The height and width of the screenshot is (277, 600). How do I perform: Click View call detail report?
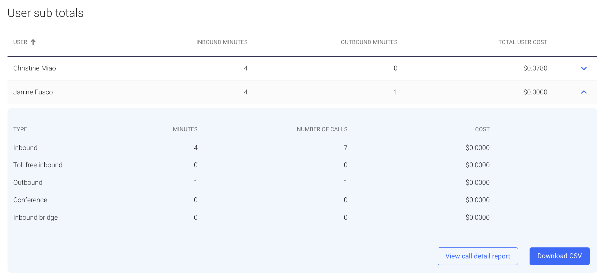pos(478,256)
